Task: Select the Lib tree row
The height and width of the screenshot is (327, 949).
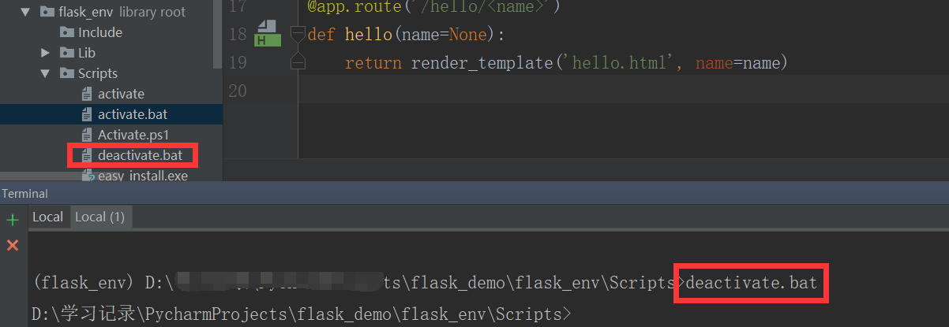Action: pyautogui.click(x=107, y=53)
